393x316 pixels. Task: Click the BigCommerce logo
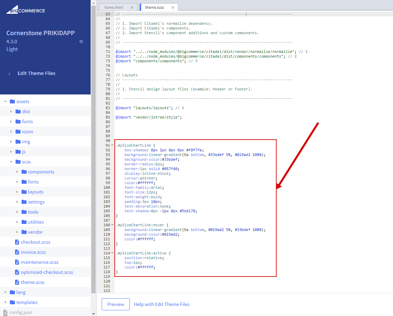[x=25, y=9]
